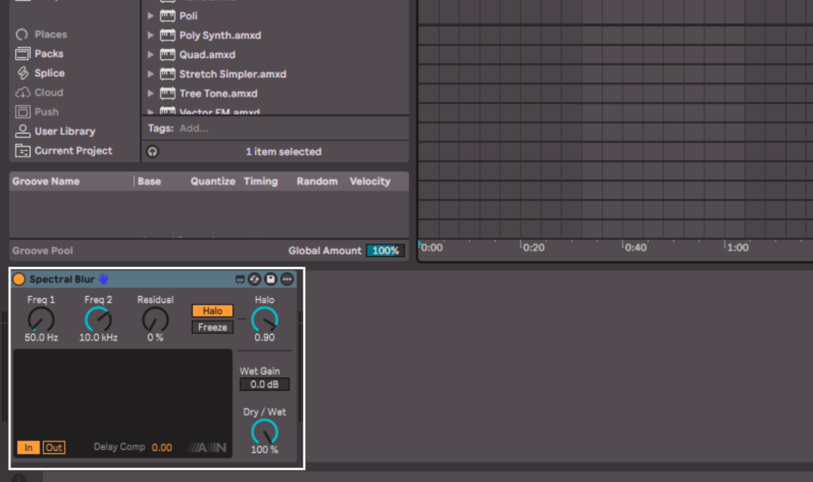Select the Tree Tone.amxd device icon
The height and width of the screenshot is (482, 813).
tap(168, 93)
